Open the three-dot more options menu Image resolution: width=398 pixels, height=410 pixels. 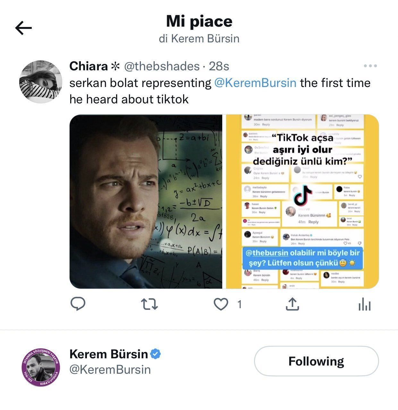370,66
